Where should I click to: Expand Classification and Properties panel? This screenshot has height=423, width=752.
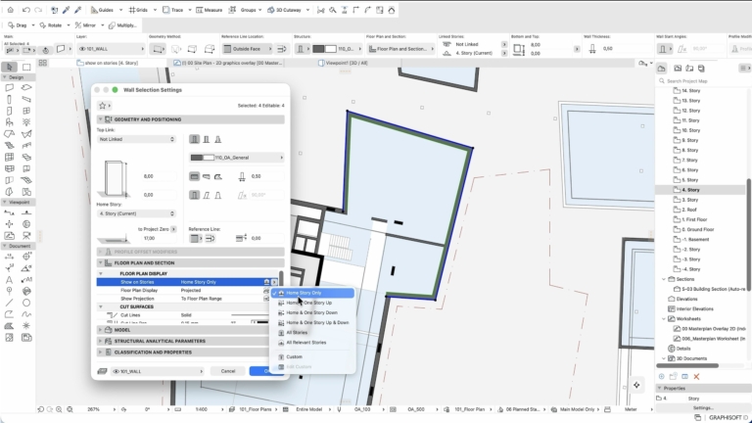(x=101, y=352)
